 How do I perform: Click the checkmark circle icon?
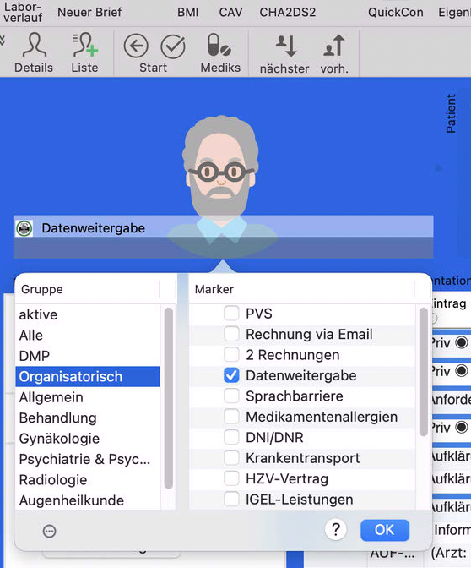point(173,46)
